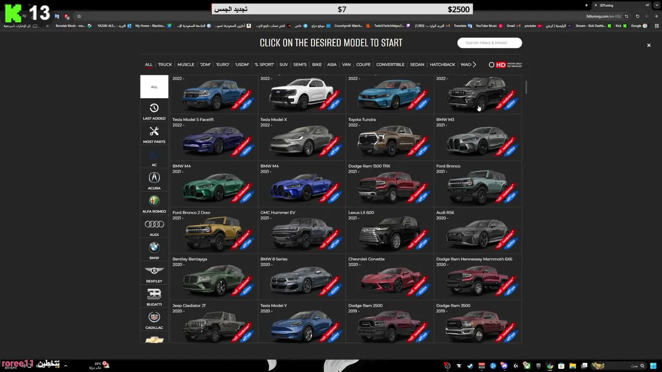Open the Bonelab Mods bookmark
Viewport: 662px width, 372px height.
(73, 26)
